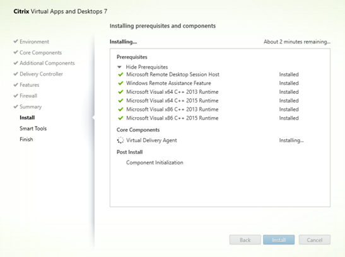
Task: Click checkmark next to Delivery Controller step
Action: click(x=16, y=74)
